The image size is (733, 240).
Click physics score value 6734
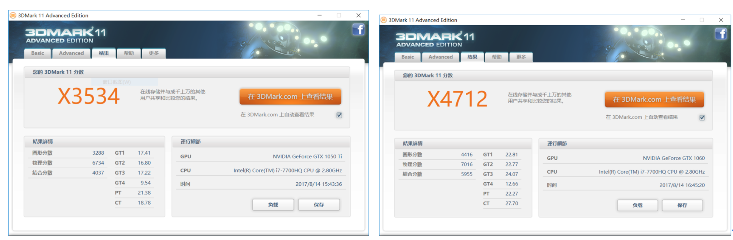click(x=98, y=163)
